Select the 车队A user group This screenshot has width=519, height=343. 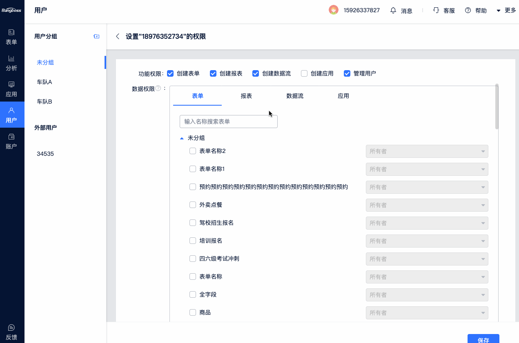tap(45, 82)
